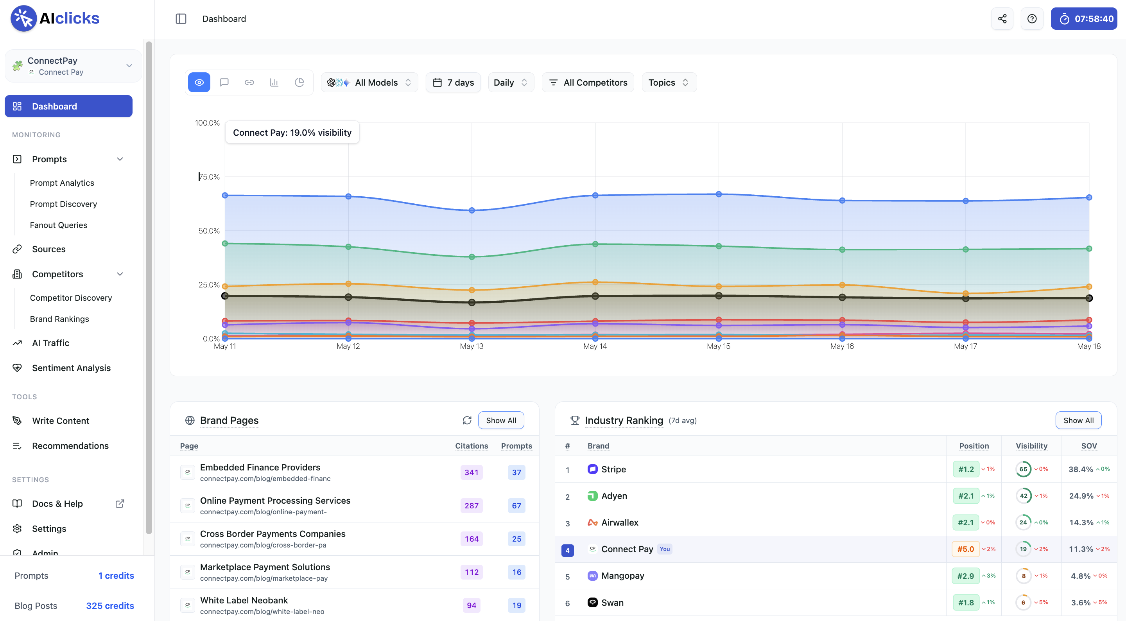Image resolution: width=1126 pixels, height=621 pixels.
Task: Click the May 14 Connect Pay data point
Action: (x=595, y=296)
